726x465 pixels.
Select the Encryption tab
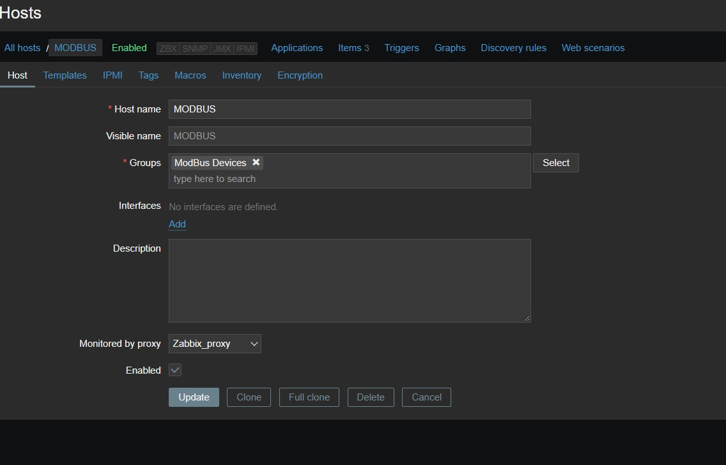[x=300, y=75]
